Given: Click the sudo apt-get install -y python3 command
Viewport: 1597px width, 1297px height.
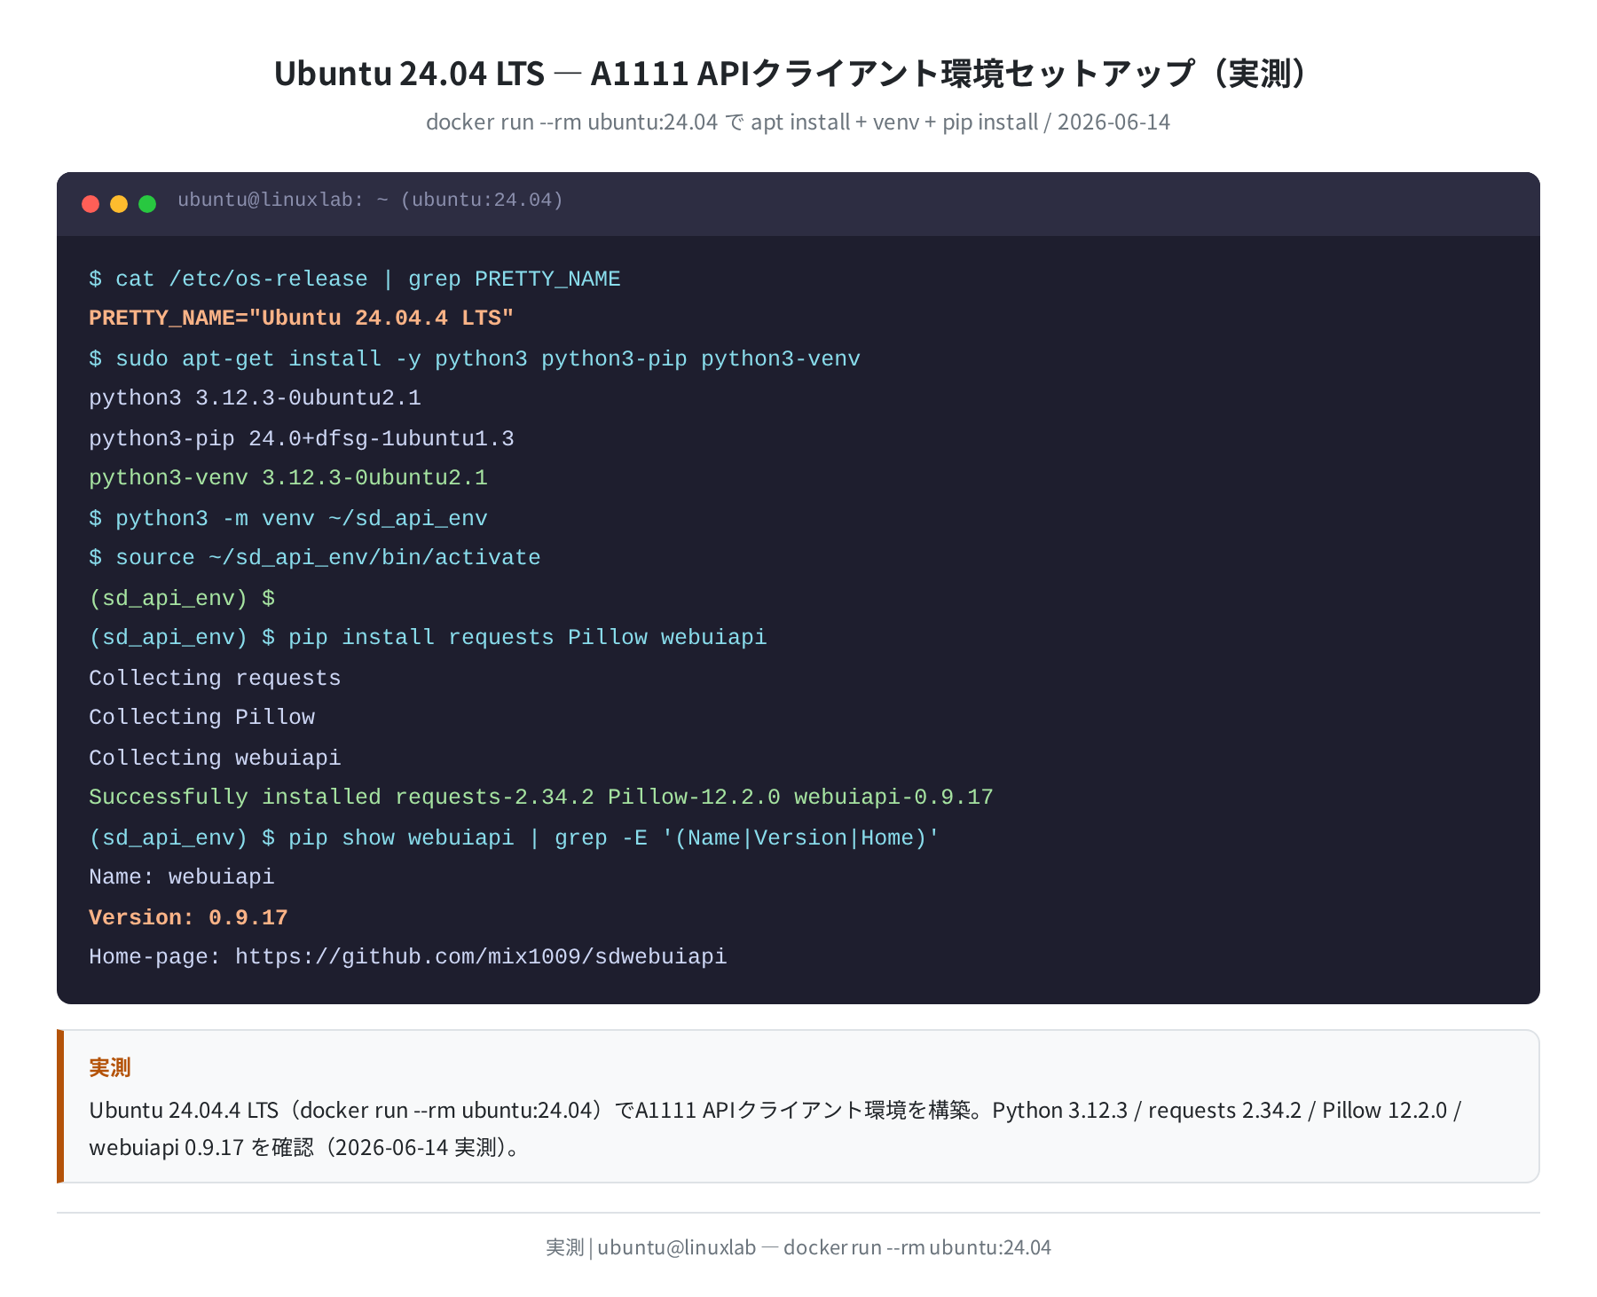Looking at the screenshot, I should pos(475,359).
